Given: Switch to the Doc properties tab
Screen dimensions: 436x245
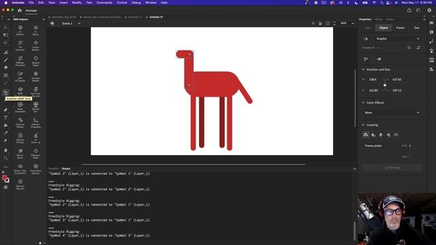Looking at the screenshot, I should [x=416, y=28].
